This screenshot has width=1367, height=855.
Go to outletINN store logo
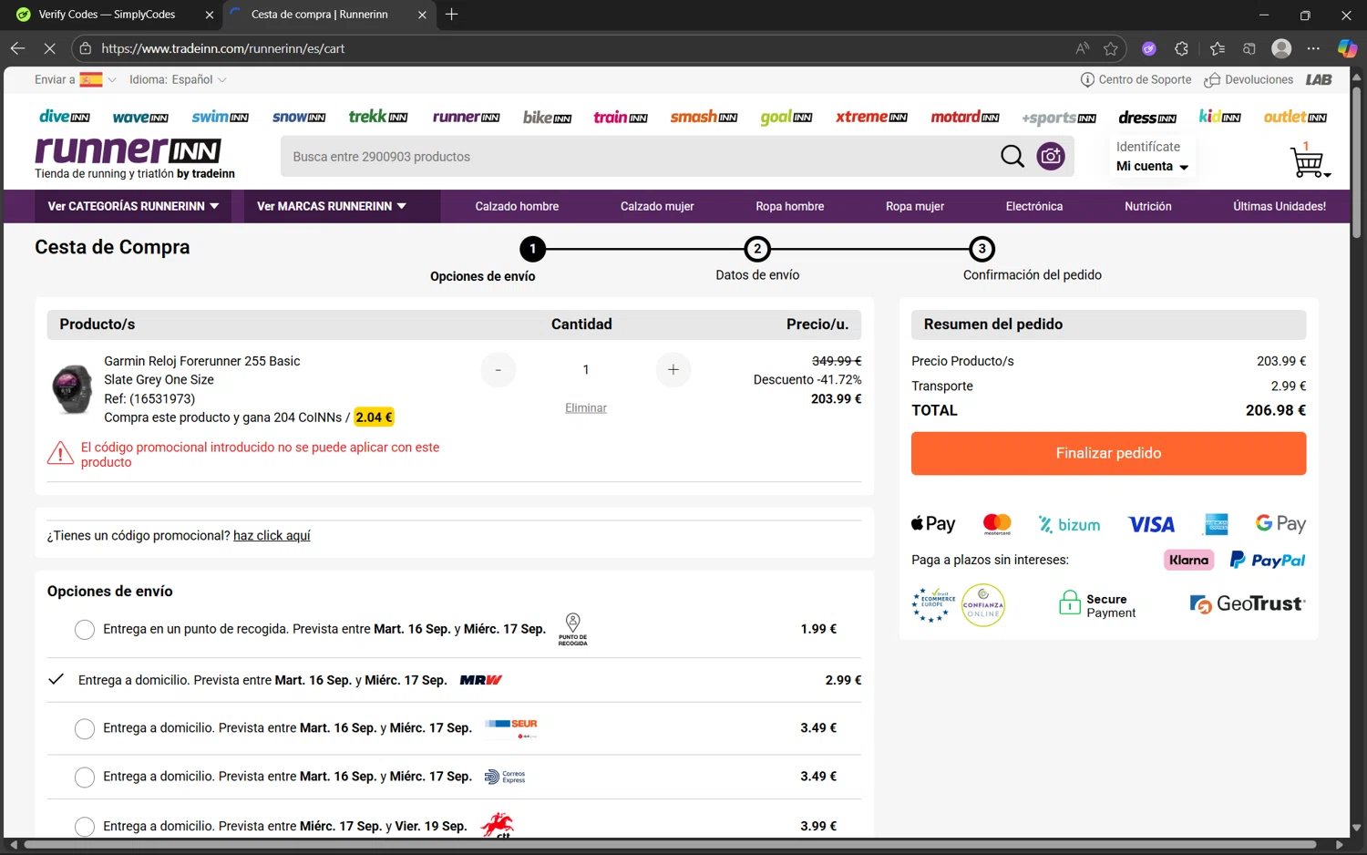(x=1294, y=117)
